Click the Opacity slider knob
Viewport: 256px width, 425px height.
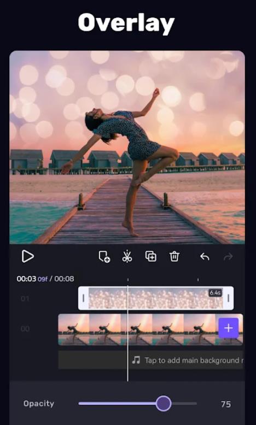(164, 404)
